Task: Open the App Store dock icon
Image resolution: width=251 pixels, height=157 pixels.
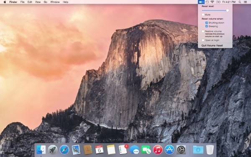Action: point(169,150)
